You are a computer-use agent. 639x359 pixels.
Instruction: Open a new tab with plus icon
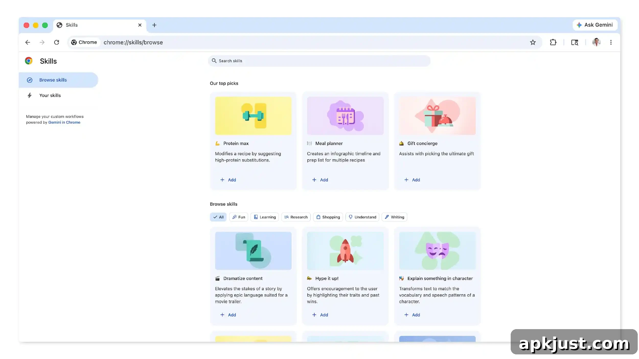154,25
